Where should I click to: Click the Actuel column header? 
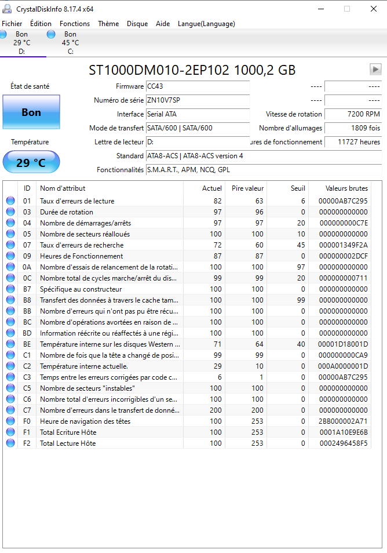pyautogui.click(x=205, y=188)
